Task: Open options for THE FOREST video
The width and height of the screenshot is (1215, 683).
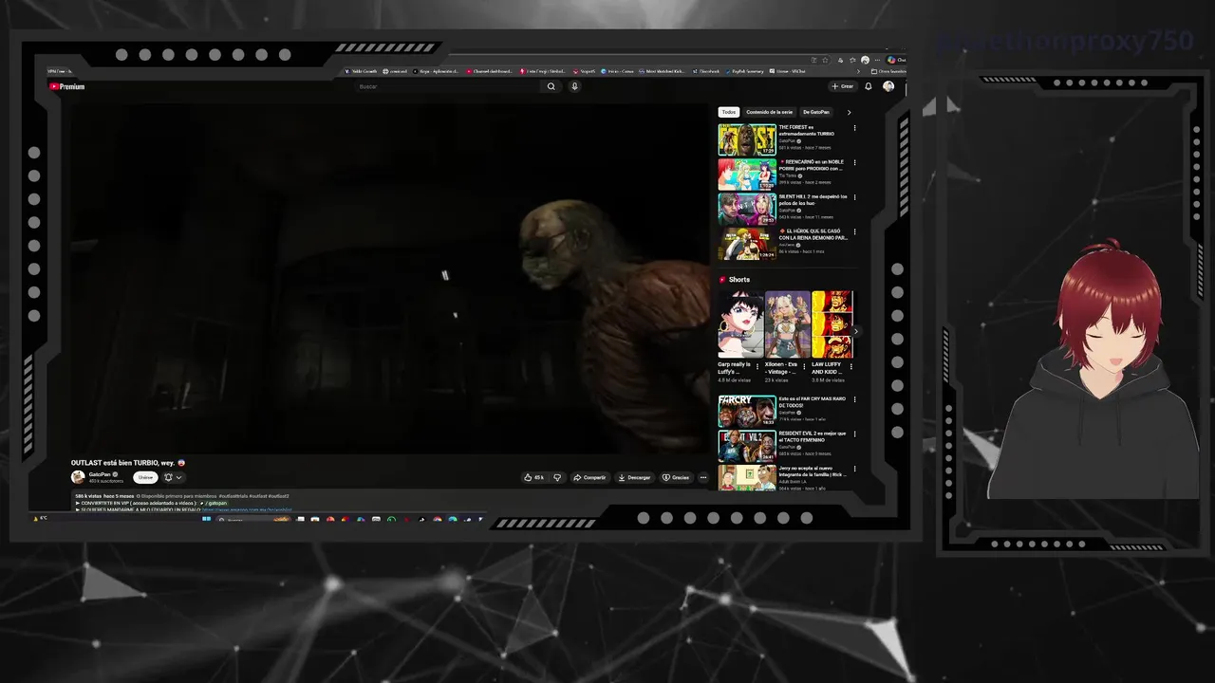Action: pyautogui.click(x=854, y=128)
